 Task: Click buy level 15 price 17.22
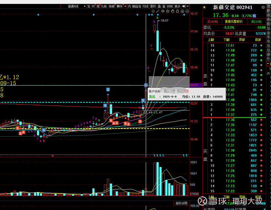(x=230, y=191)
